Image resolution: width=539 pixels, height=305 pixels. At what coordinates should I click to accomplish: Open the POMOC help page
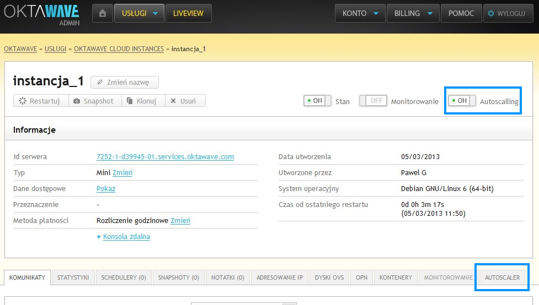click(461, 13)
